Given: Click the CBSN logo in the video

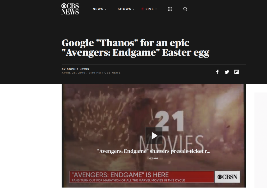Looking at the screenshot, I should pos(227,177).
